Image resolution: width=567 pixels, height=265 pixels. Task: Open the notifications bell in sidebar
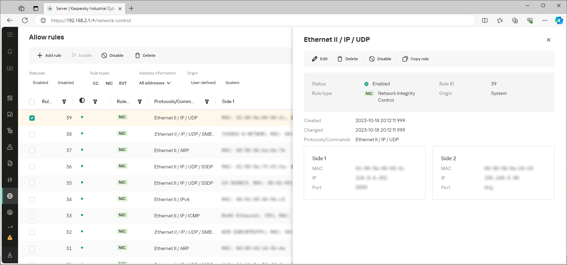10,51
